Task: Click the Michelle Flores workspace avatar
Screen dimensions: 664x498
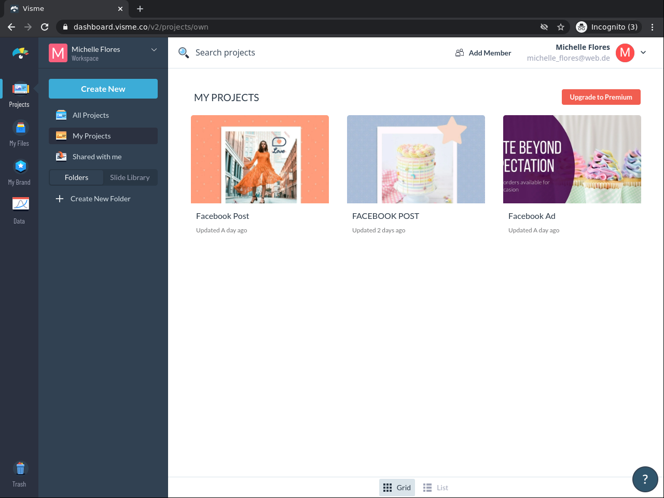Action: click(x=58, y=53)
